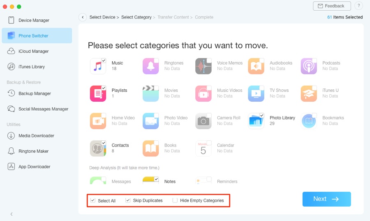Viewport: 370px width, 221px height.
Task: Toggle the Skip Duplicates checkbox
Action: [x=128, y=200]
